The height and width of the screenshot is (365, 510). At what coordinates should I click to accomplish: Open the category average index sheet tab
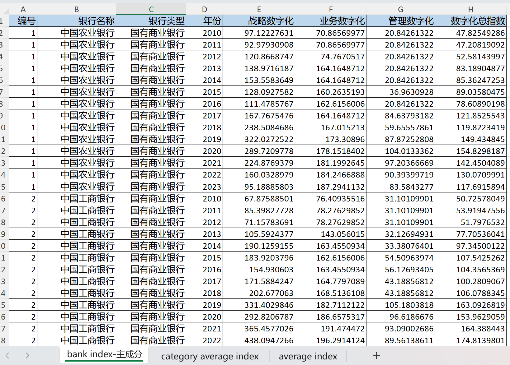[x=210, y=356]
